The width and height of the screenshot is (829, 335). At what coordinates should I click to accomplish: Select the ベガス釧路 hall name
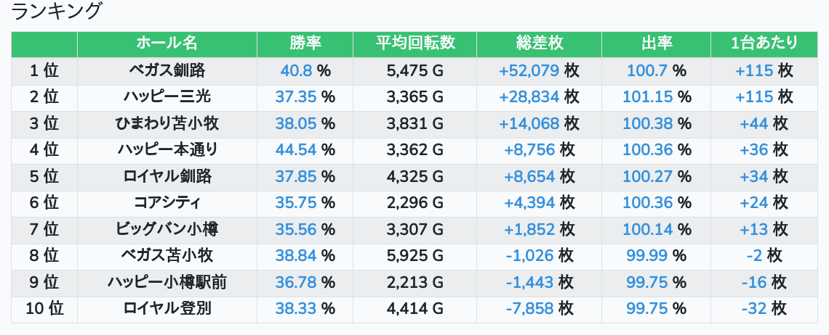tap(167, 70)
